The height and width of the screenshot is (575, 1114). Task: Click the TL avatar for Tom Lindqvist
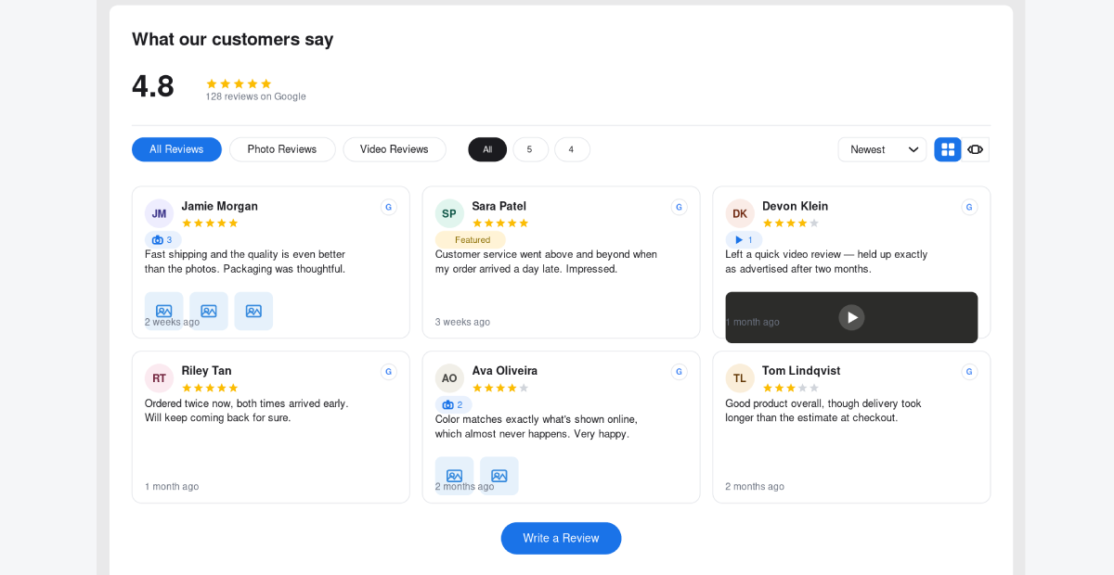[740, 378]
